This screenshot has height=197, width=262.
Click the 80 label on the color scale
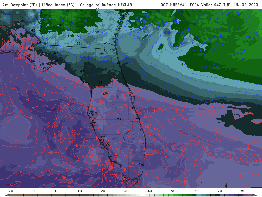tap(243, 191)
